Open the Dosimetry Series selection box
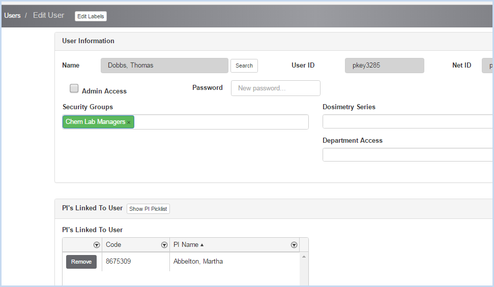The image size is (494, 287). point(408,121)
